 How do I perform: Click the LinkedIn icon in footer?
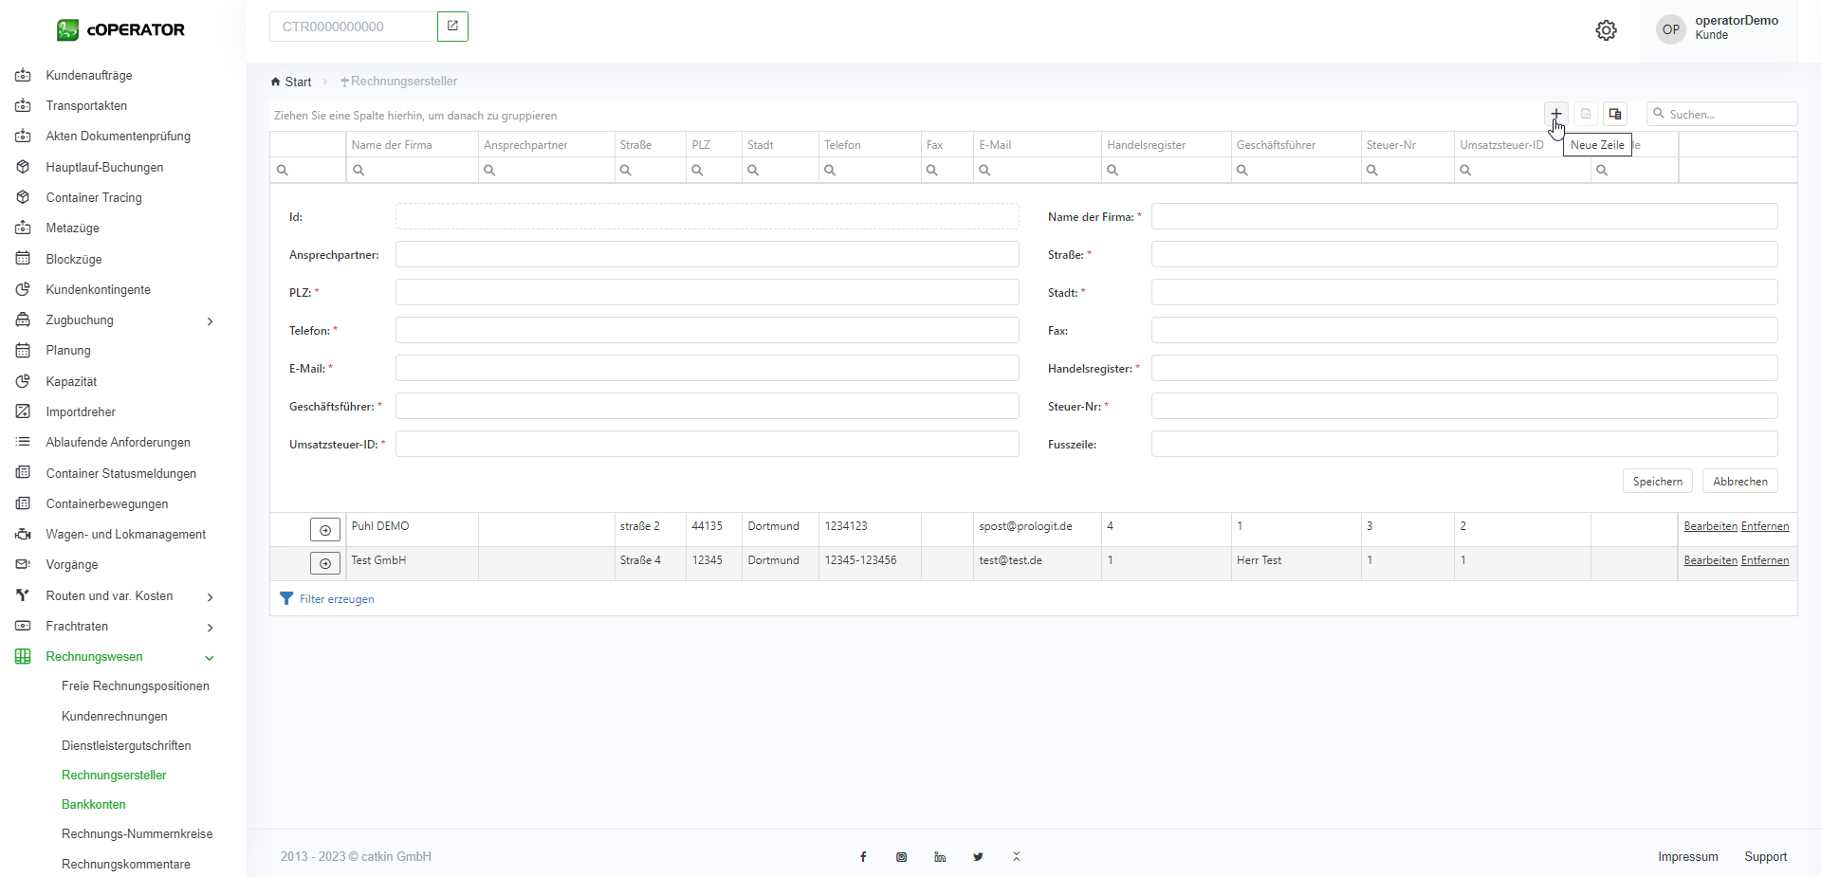[x=940, y=857]
